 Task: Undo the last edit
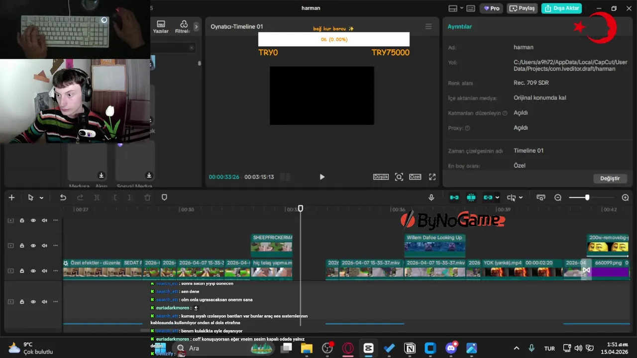coord(63,197)
